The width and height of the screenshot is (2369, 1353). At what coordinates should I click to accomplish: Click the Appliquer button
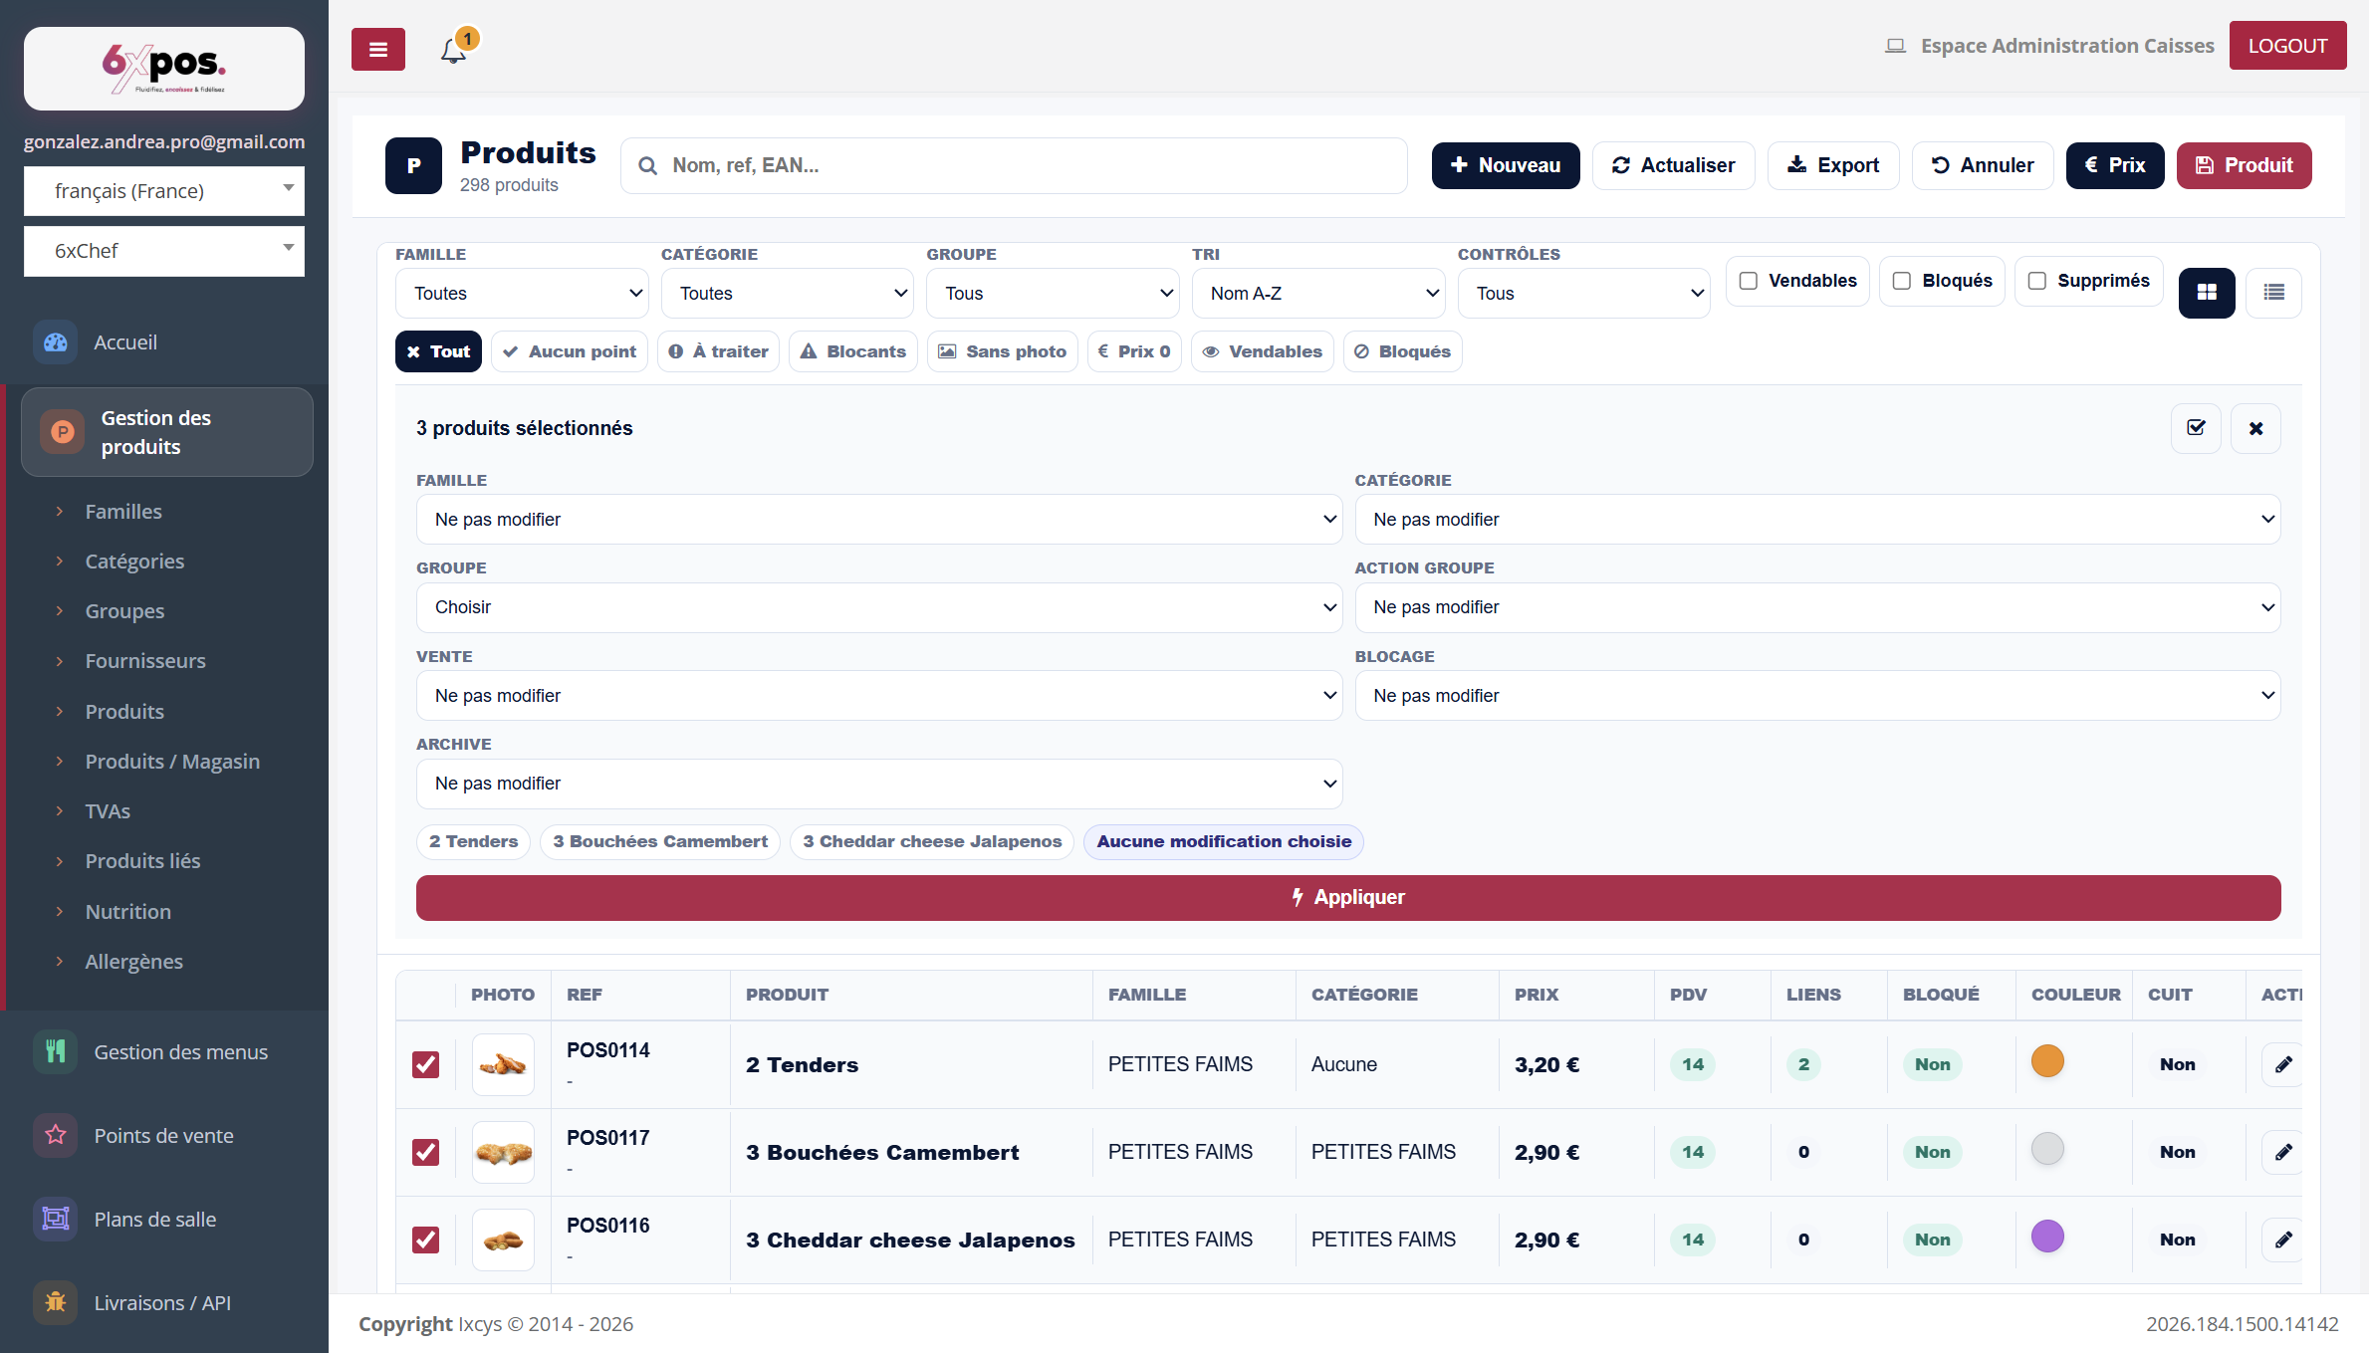point(1348,898)
